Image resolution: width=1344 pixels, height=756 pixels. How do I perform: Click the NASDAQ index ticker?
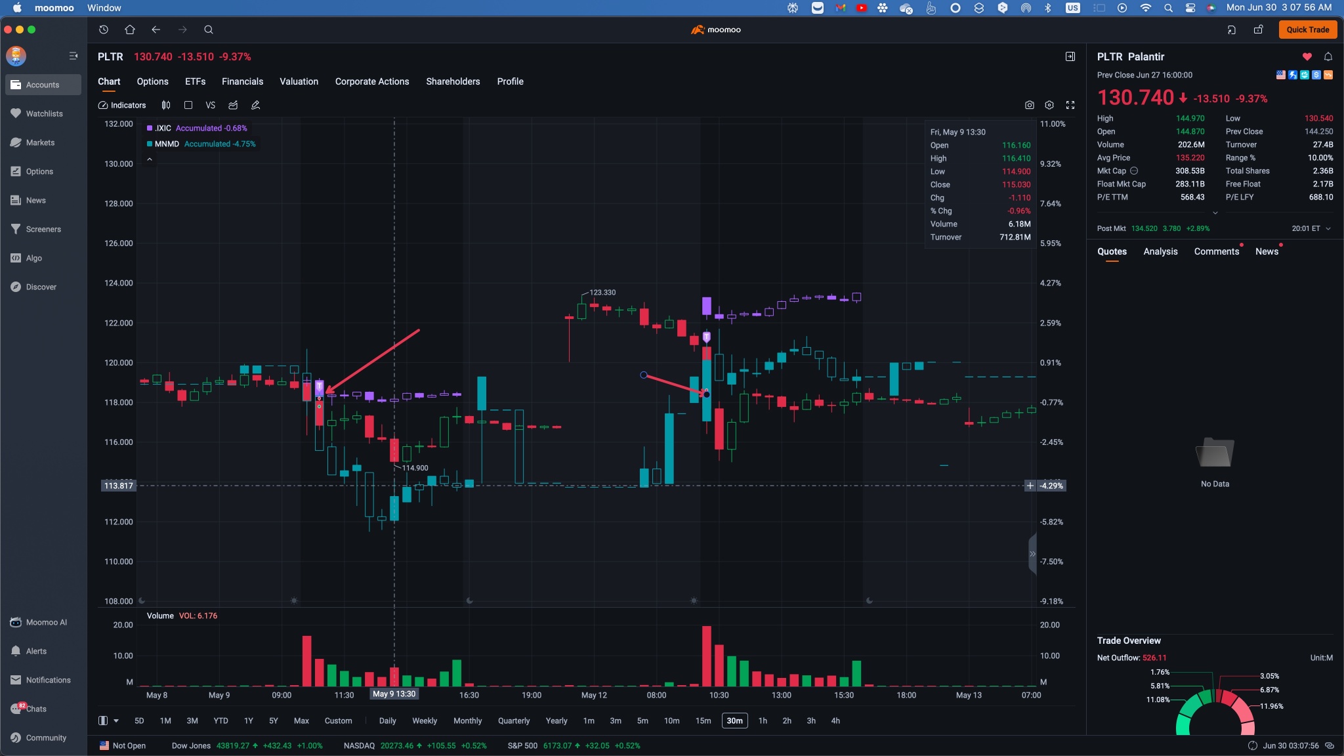(415, 745)
